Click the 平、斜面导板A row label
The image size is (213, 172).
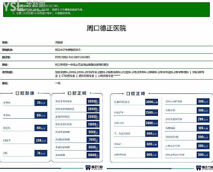tap(122, 134)
